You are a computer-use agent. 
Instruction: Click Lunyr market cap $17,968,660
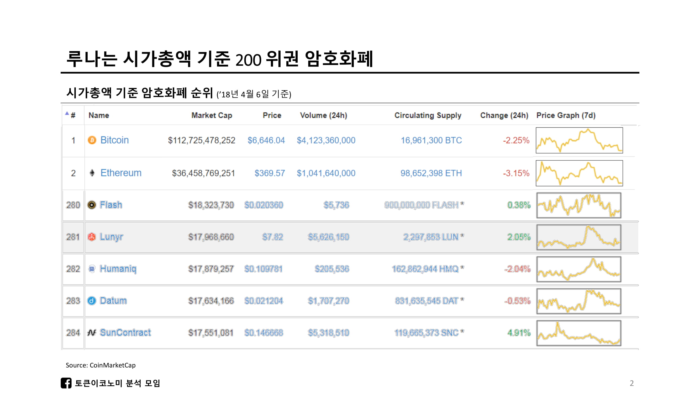point(211,237)
